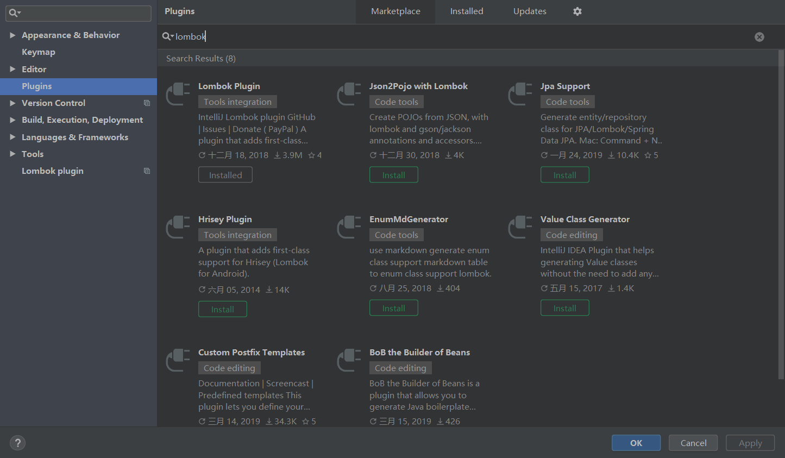The image size is (785, 458).
Task: Open Jpa Support plugin details
Action: click(565, 86)
